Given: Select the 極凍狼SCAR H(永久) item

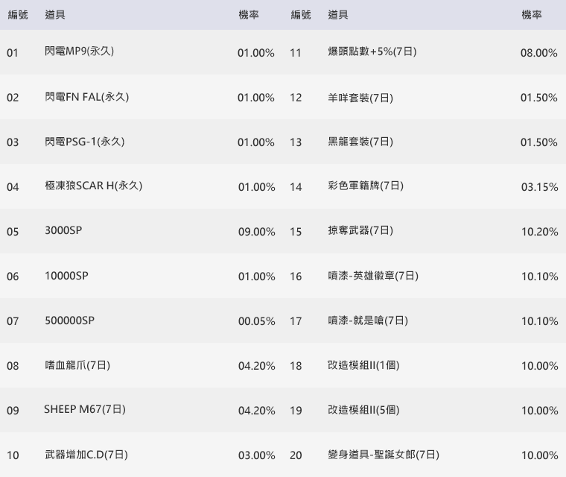Looking at the screenshot, I should (93, 186).
